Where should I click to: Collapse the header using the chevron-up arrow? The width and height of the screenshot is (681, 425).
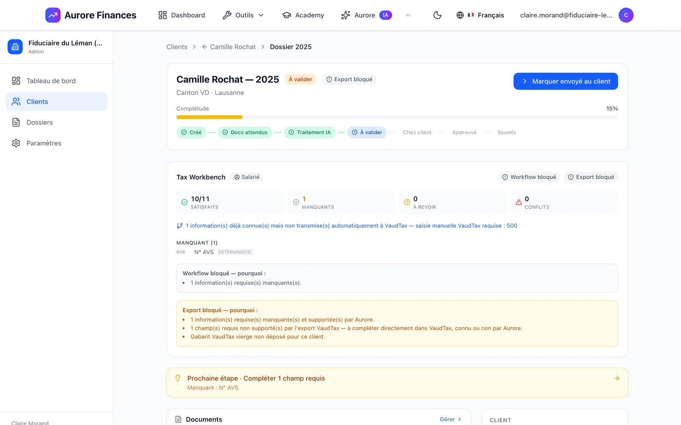[x=408, y=15]
